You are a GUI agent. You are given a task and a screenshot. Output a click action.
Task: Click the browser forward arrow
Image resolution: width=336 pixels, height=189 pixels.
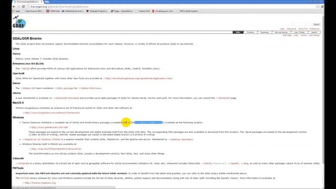pyautogui.click(x=19, y=7)
